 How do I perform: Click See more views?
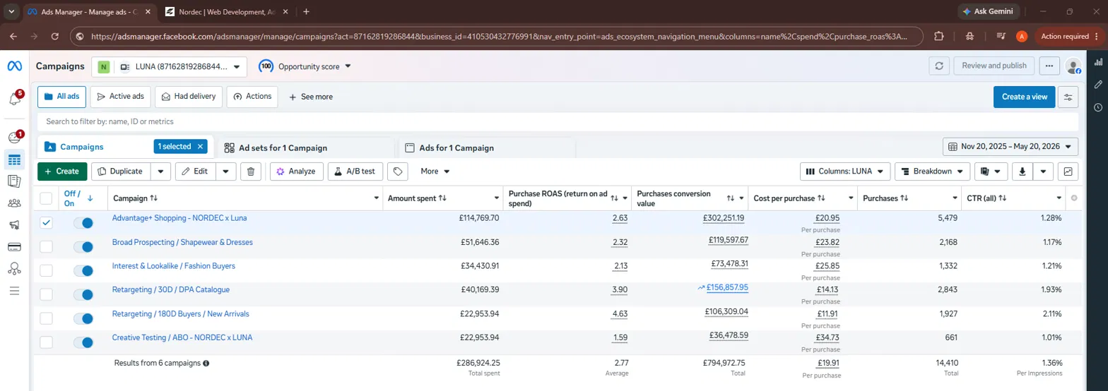pyautogui.click(x=310, y=97)
